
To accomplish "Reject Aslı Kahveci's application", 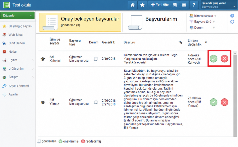I will [224, 59].
